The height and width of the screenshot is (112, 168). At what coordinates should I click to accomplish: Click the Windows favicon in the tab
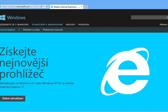pos(52,7)
